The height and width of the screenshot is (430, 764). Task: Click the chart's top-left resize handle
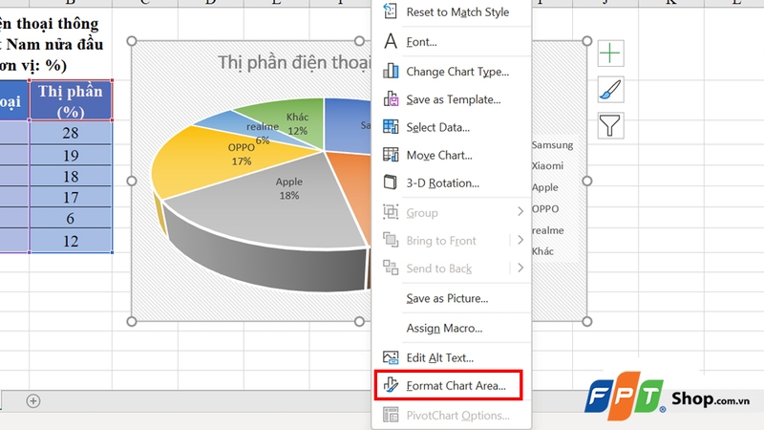point(132,41)
